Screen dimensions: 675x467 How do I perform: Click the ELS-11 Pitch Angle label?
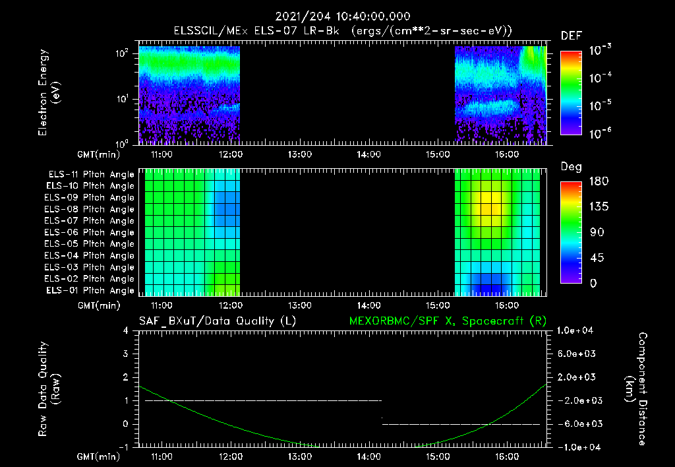pos(91,175)
